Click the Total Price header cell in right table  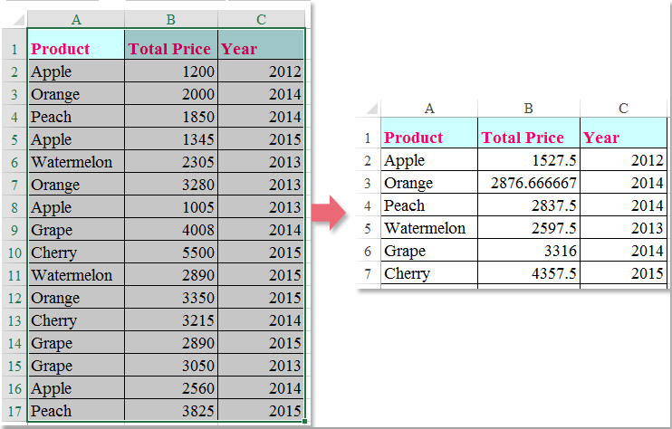(x=528, y=138)
